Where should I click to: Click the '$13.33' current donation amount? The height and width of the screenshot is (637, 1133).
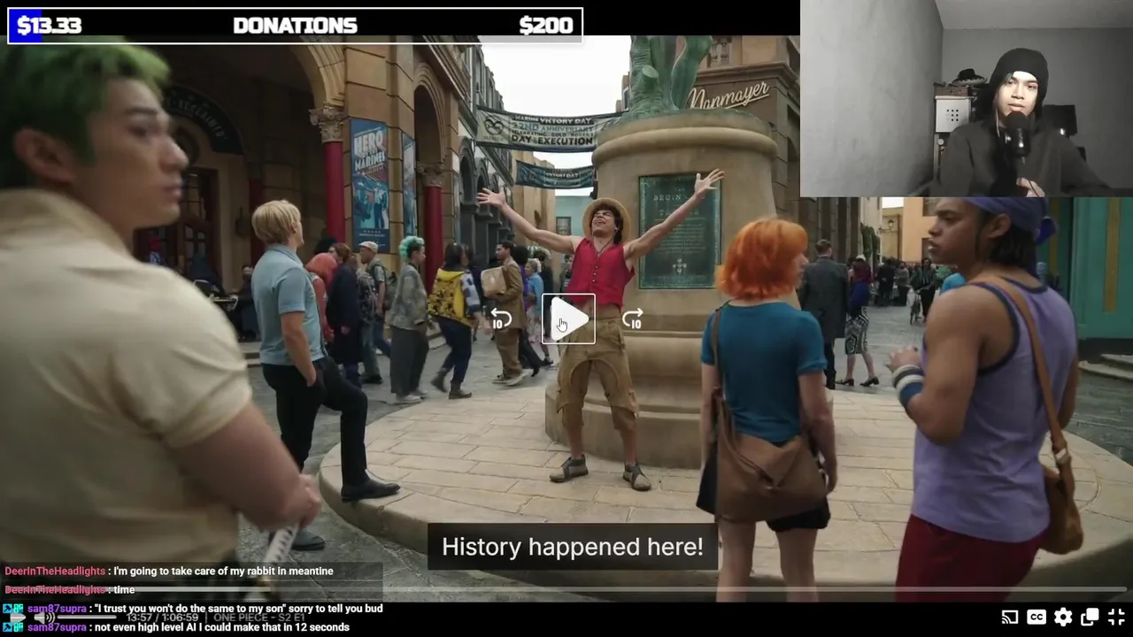[50, 26]
